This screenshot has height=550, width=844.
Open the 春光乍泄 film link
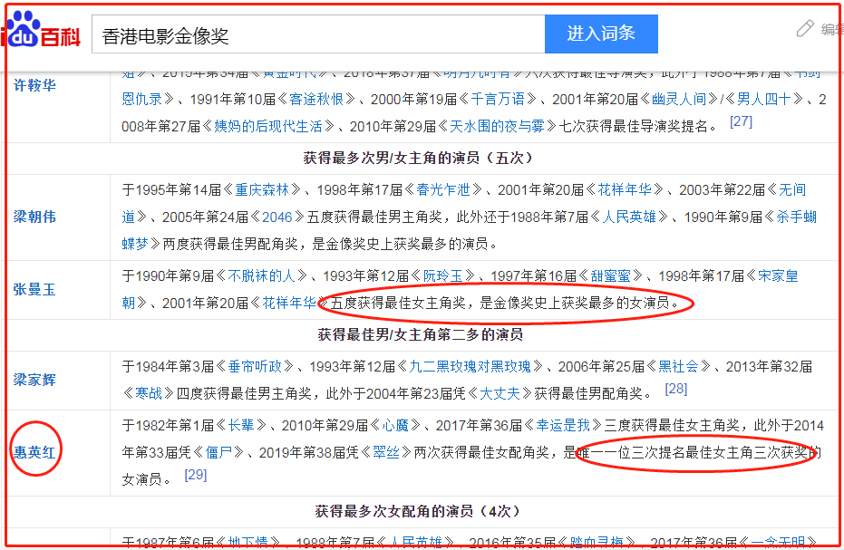coord(443,190)
